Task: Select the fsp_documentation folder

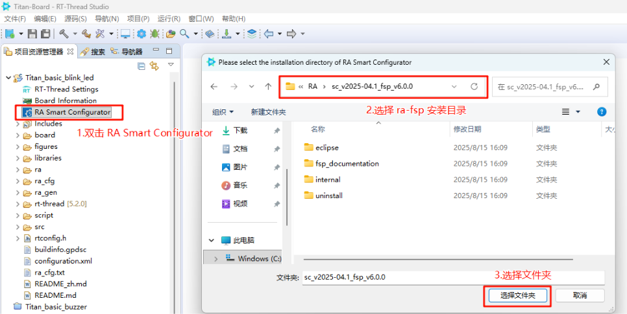Action: [347, 164]
